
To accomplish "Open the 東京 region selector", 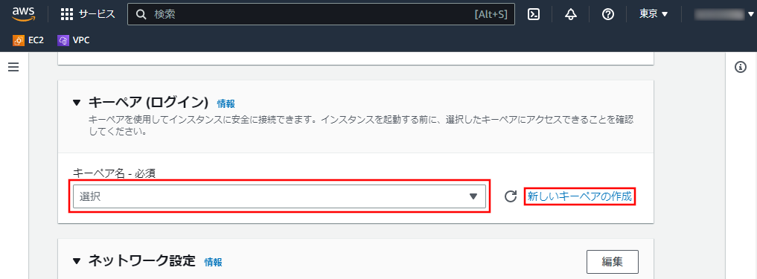I will tap(654, 14).
